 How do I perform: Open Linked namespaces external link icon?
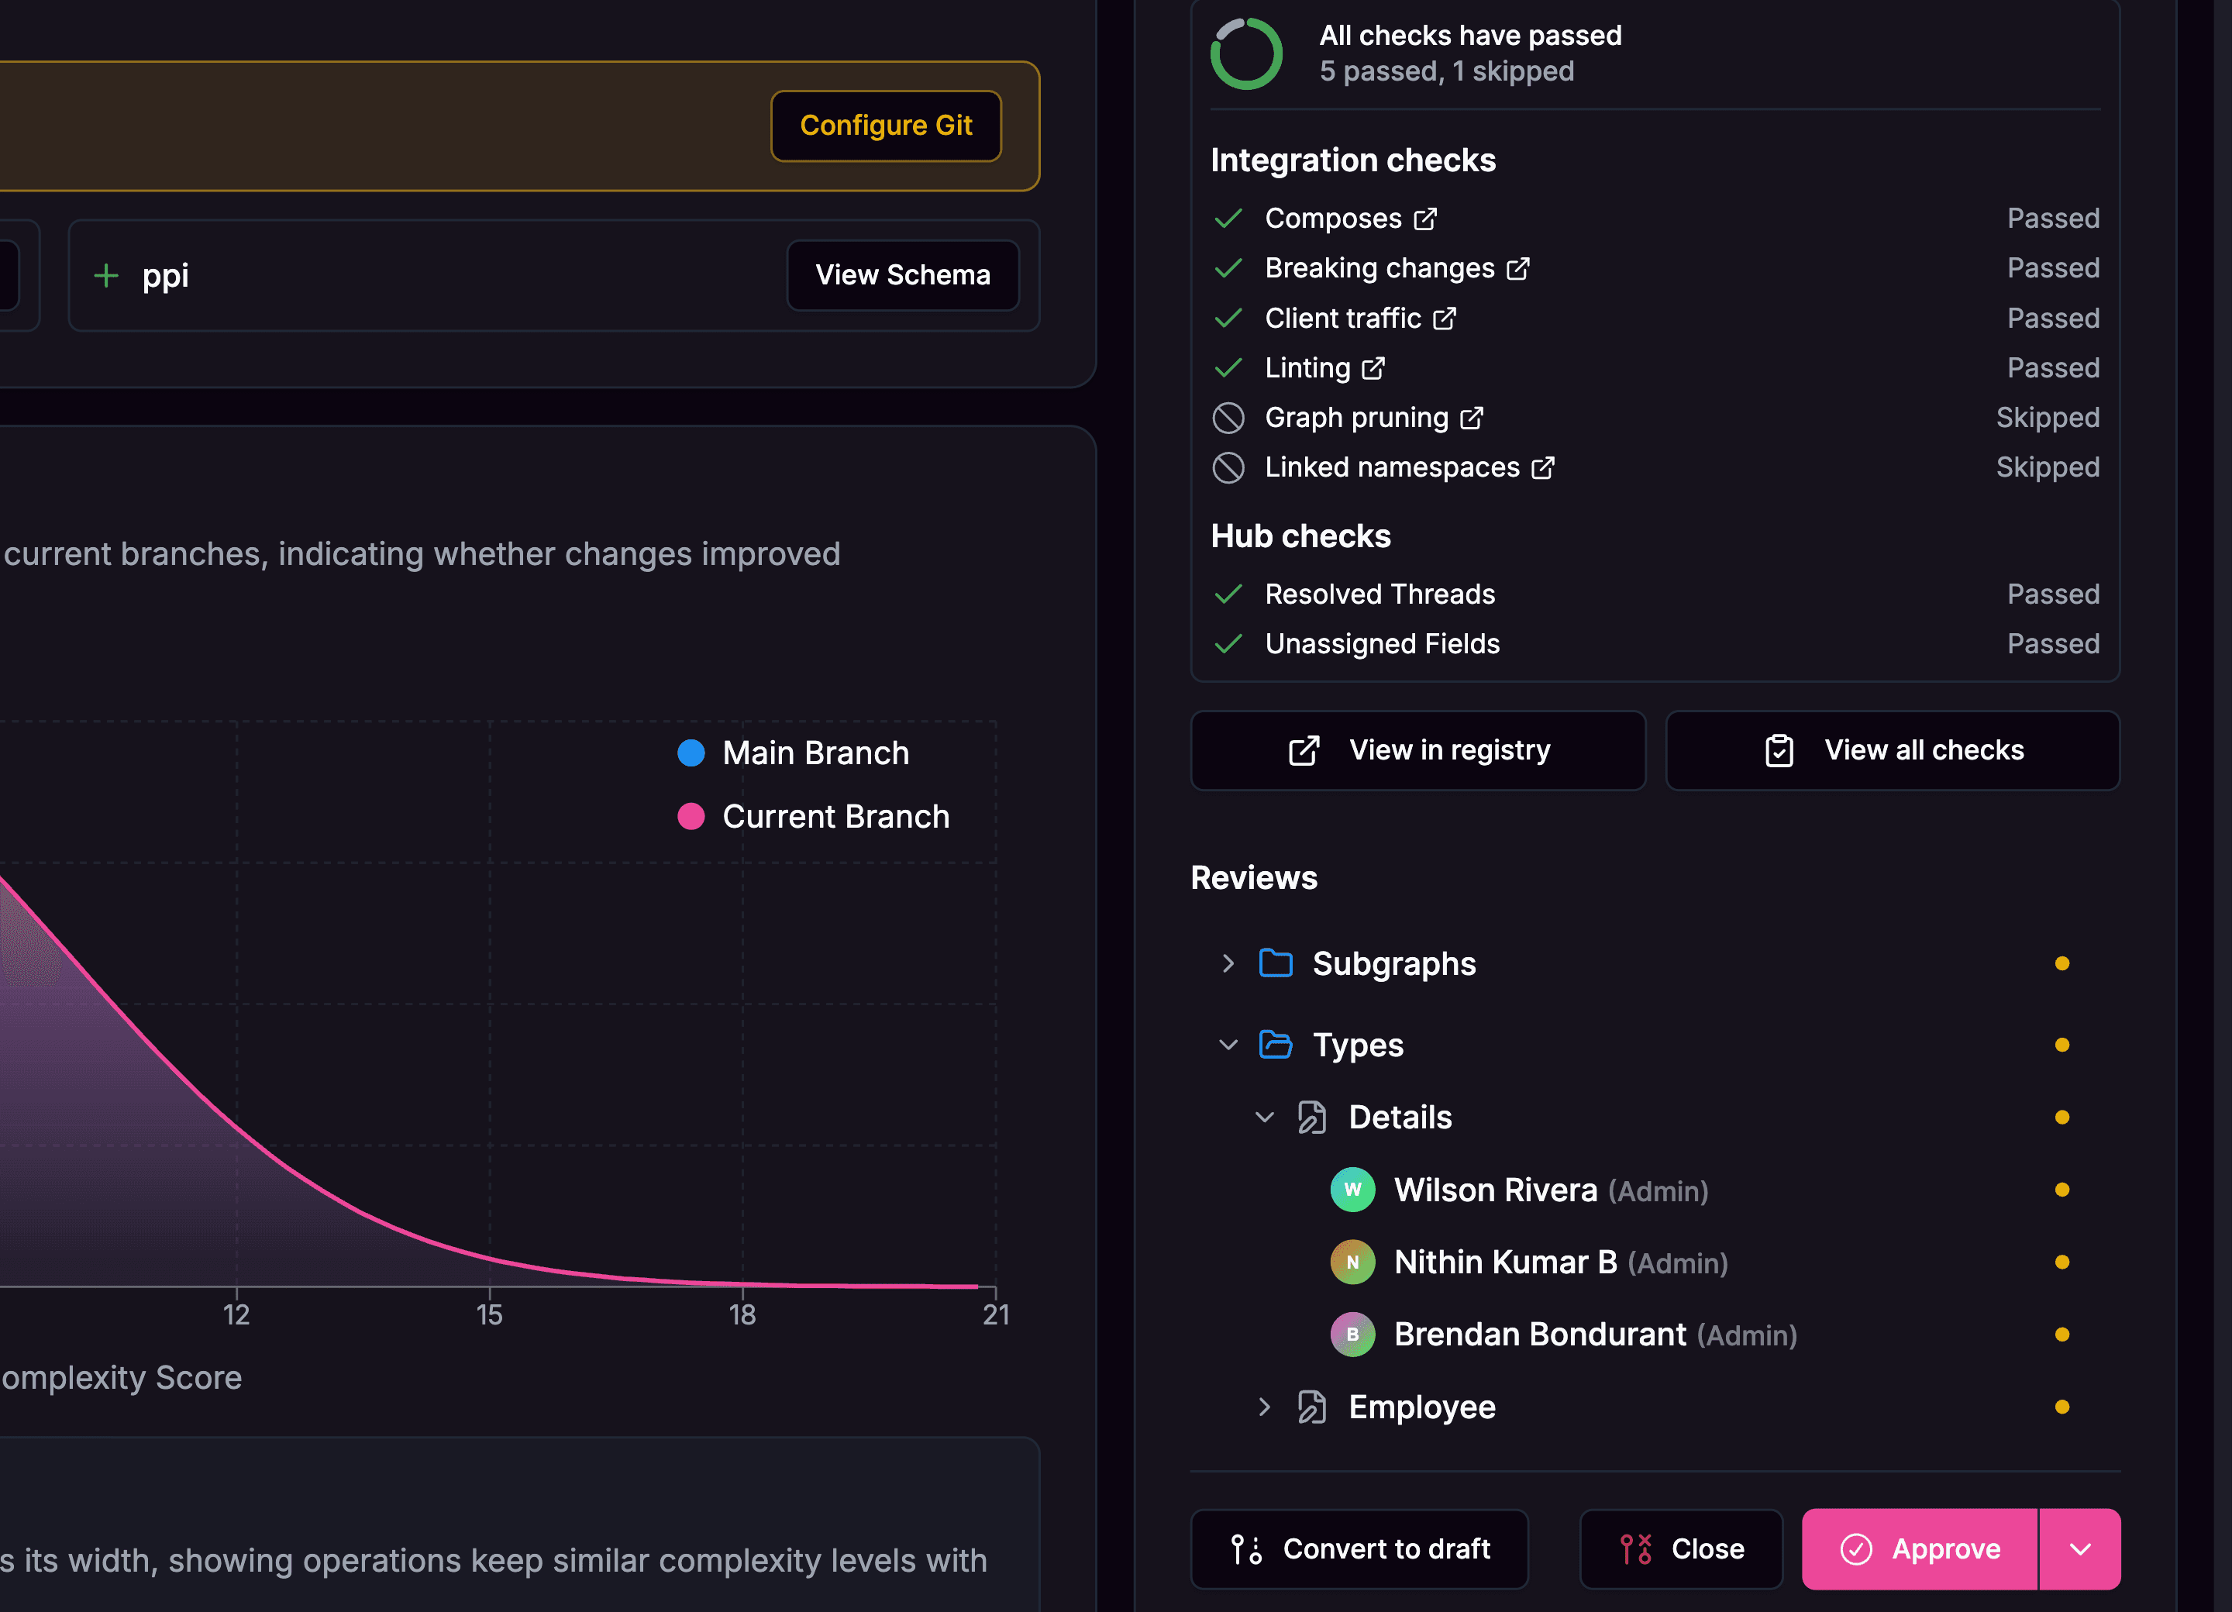(x=1542, y=467)
